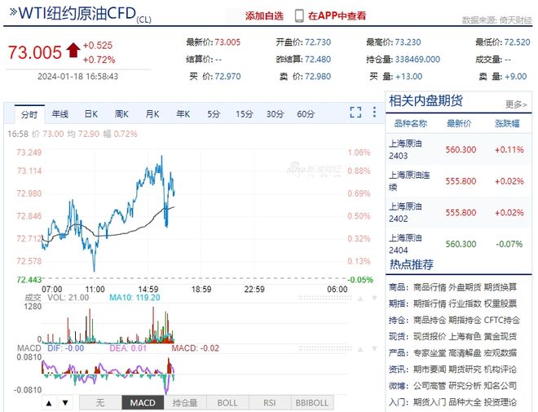Click the 投资理论 link

click(501, 401)
